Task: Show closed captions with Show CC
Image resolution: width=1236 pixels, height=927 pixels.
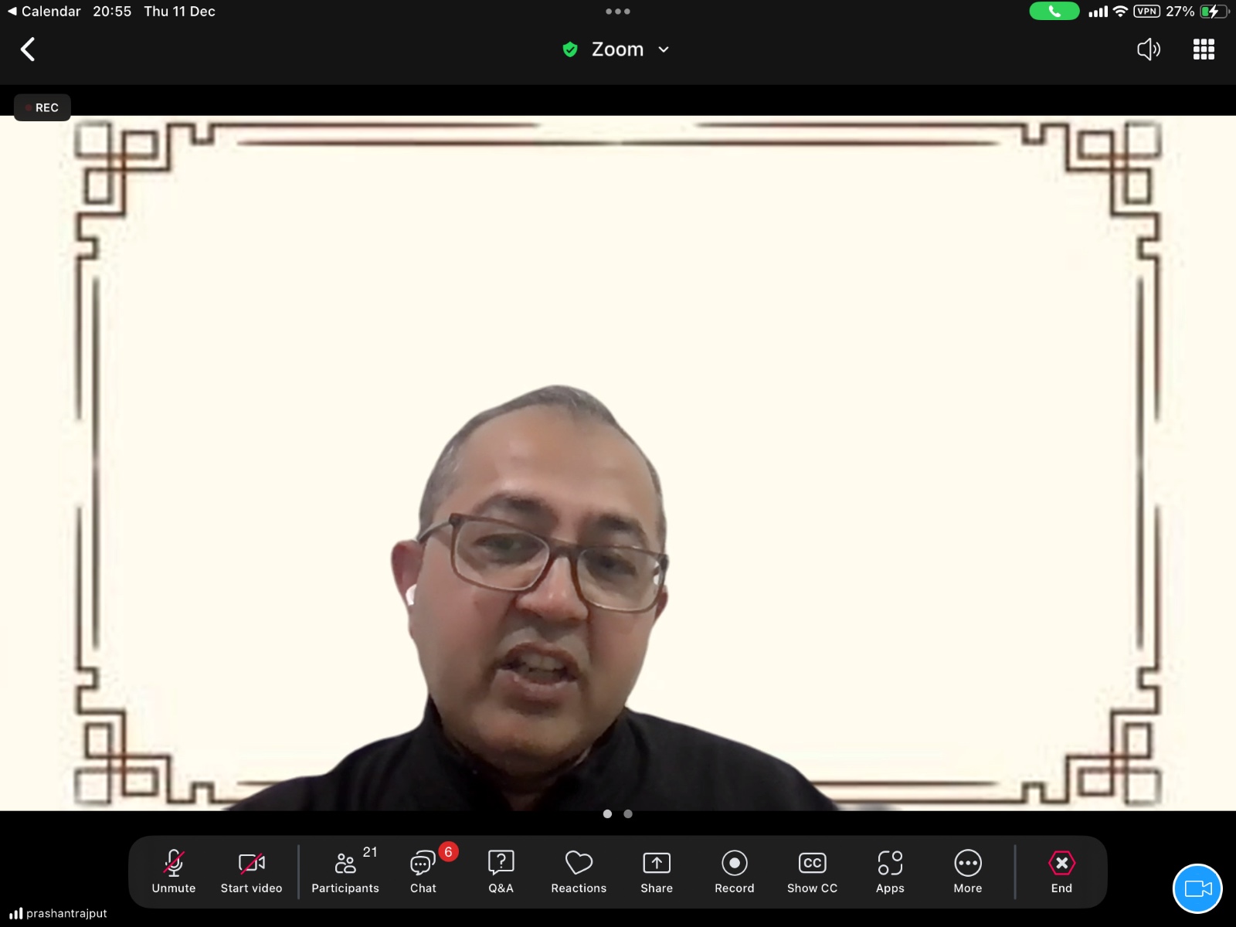Action: [812, 871]
